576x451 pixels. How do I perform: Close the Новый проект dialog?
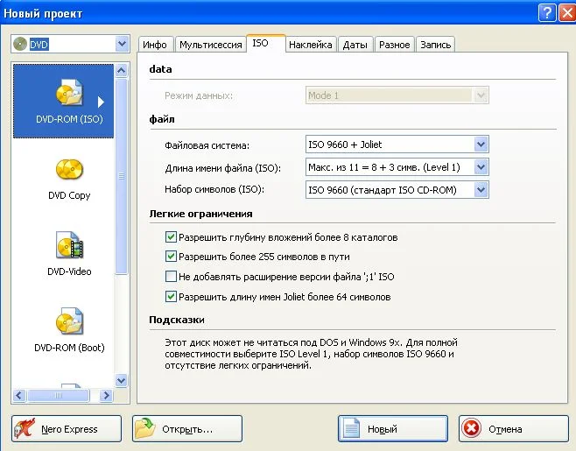(567, 13)
